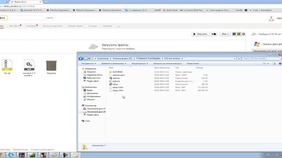Open the user avatar profile icon
Image resolution: width=282 pixels, height=158 pixels.
tap(271, 18)
